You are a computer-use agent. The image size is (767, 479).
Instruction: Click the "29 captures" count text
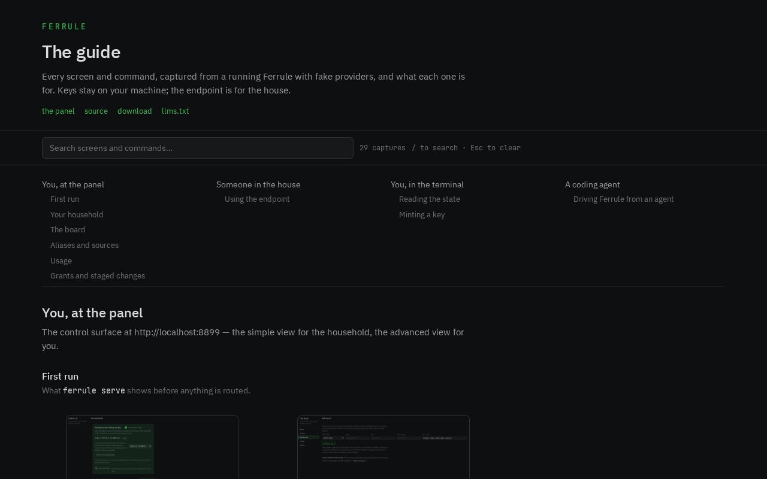382,148
